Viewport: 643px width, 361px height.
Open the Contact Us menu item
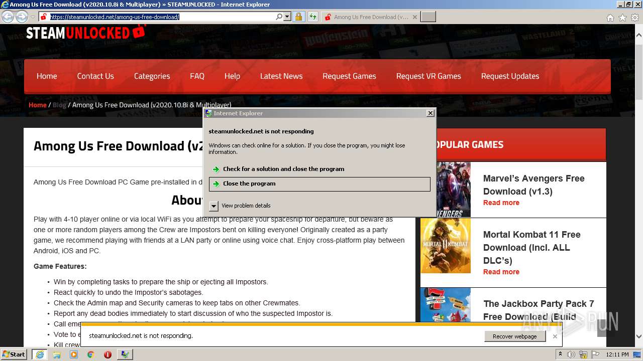coord(95,76)
